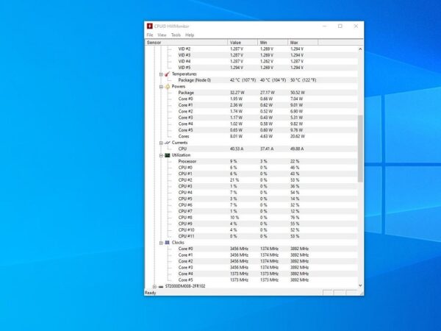The width and height of the screenshot is (441, 331).
Task: Open the Tools menu
Action: (176, 35)
